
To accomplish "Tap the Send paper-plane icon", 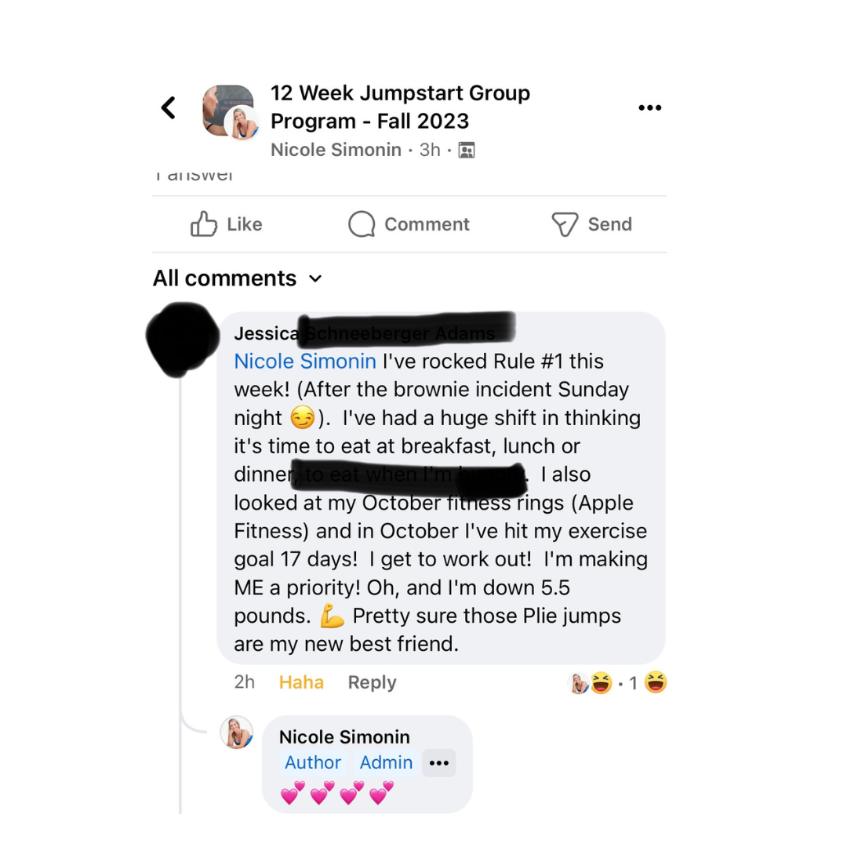I will tap(565, 224).
